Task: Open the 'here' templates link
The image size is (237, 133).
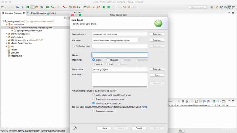Action: pos(144,107)
